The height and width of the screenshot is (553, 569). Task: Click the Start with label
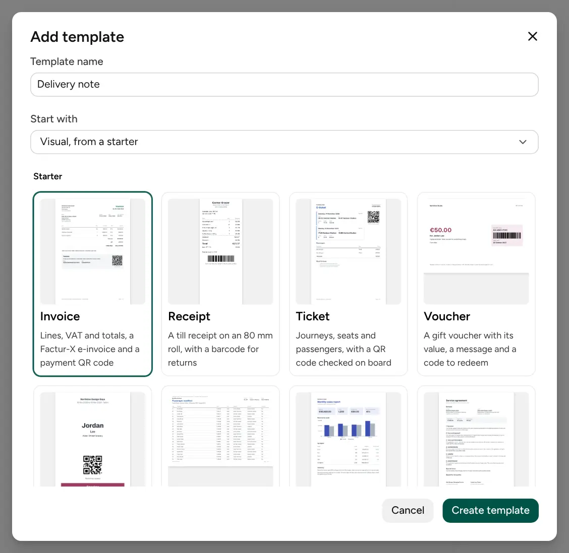54,119
